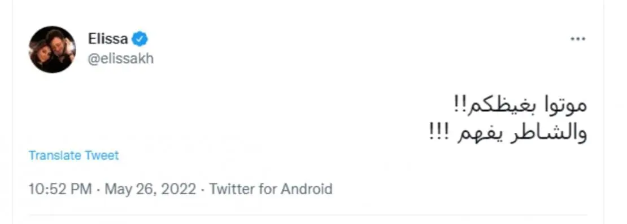This screenshot has width=627, height=224.
Task: Open the three-dot More options menu
Action: coord(578,39)
